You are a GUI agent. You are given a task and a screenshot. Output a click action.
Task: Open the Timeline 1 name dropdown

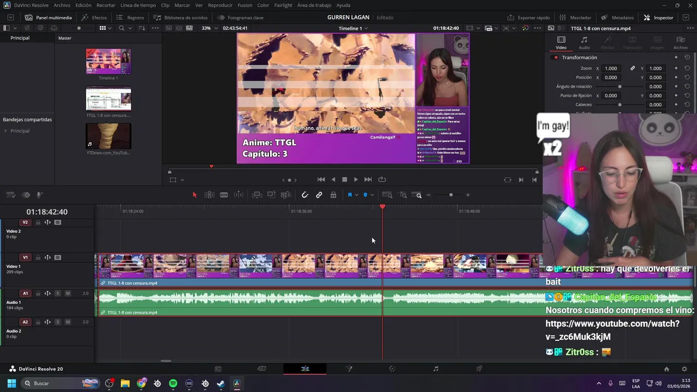click(x=353, y=28)
